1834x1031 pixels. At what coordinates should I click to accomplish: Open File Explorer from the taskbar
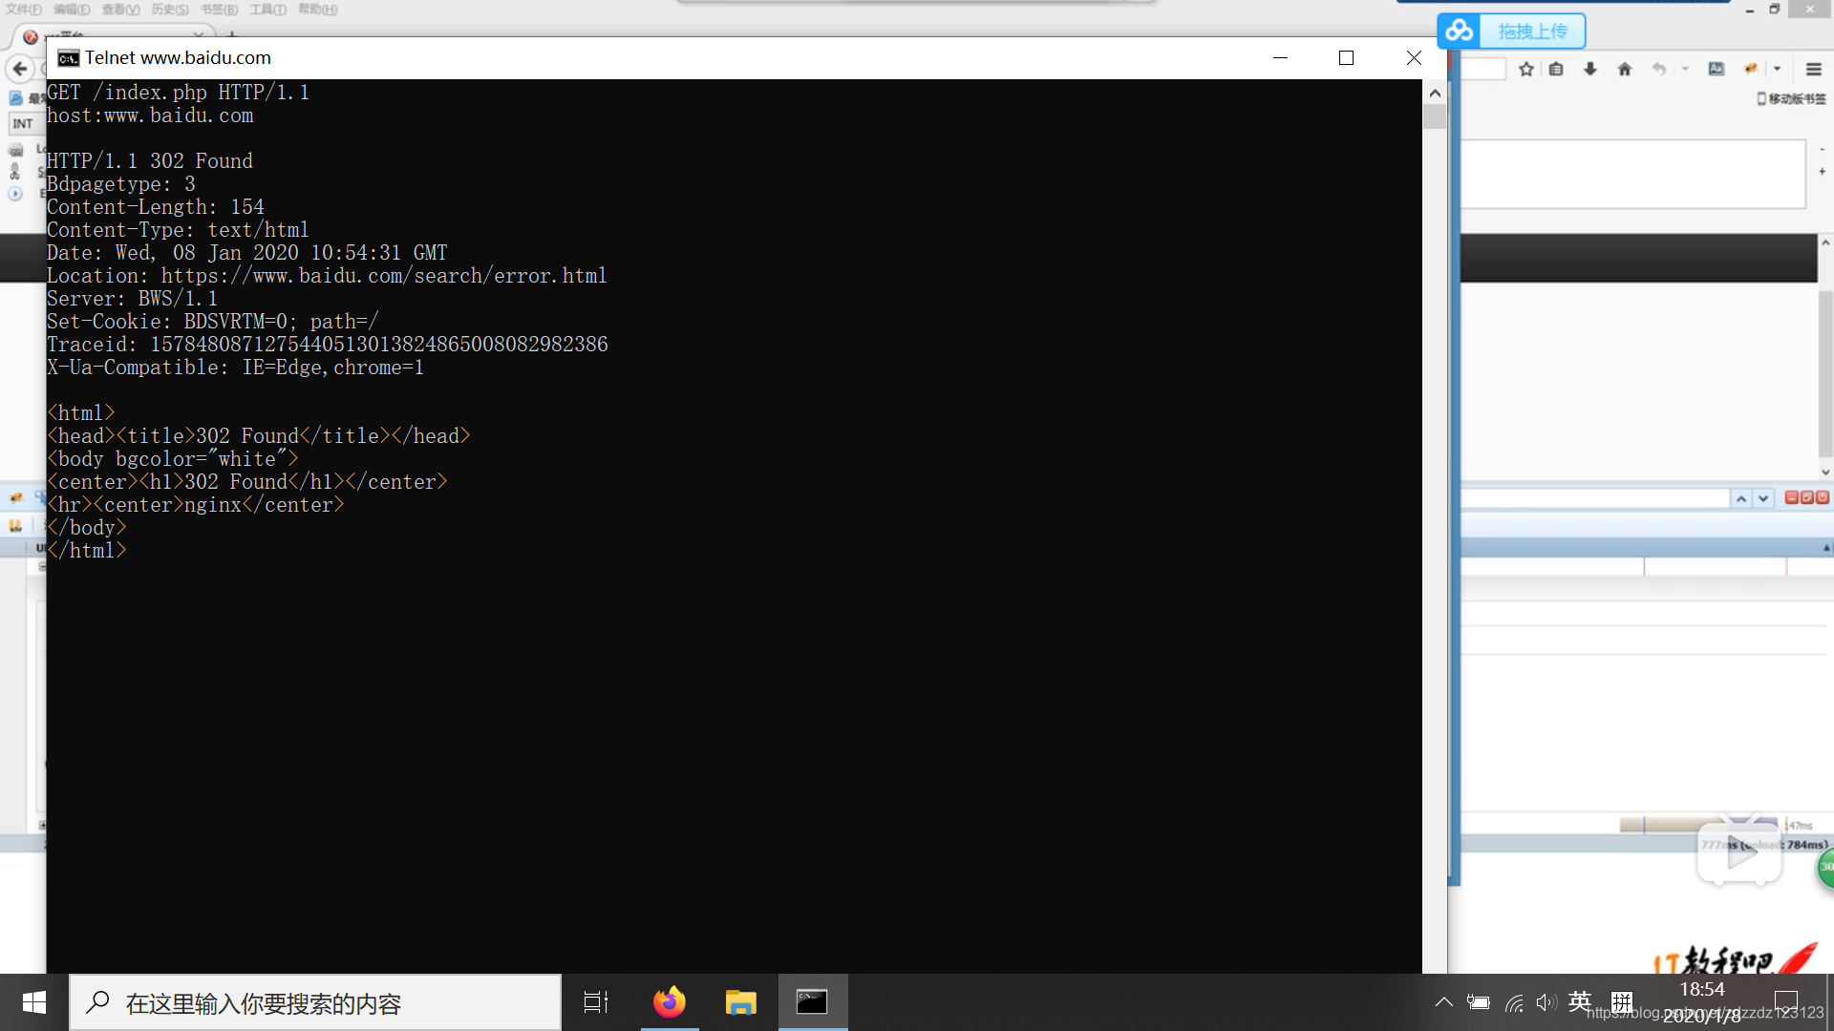(740, 1002)
